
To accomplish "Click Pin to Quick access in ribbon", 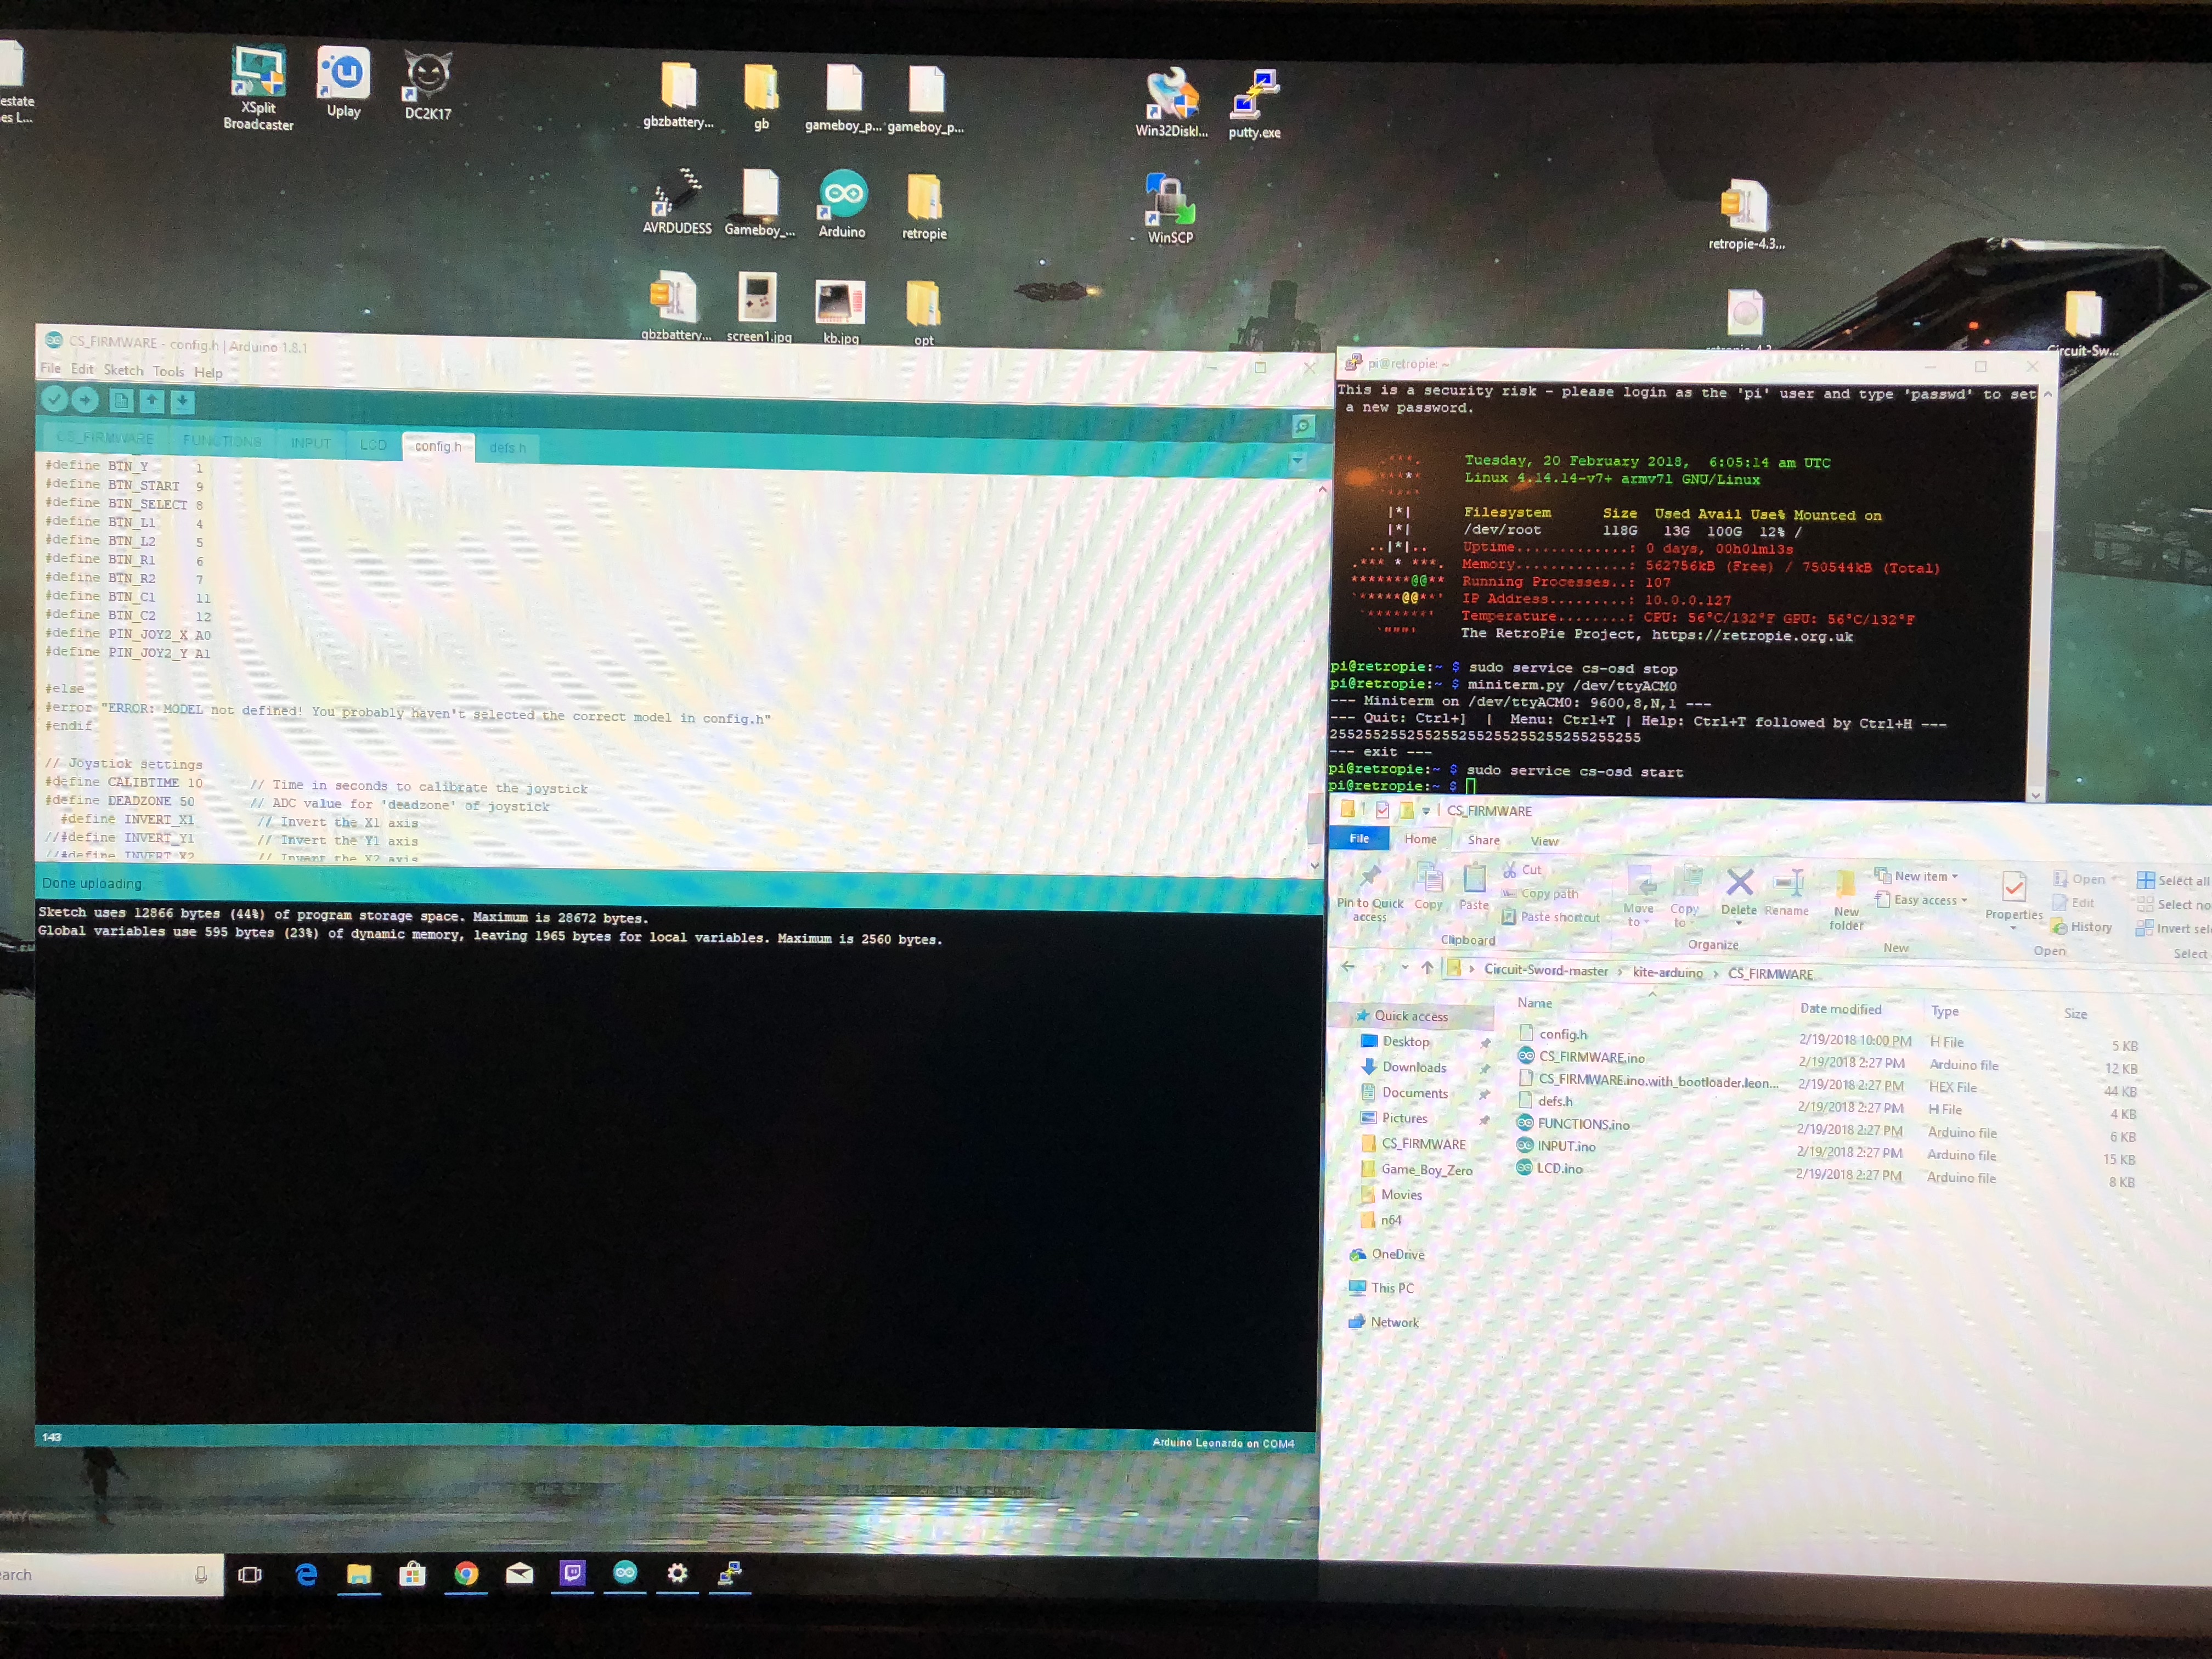I will (x=1370, y=892).
